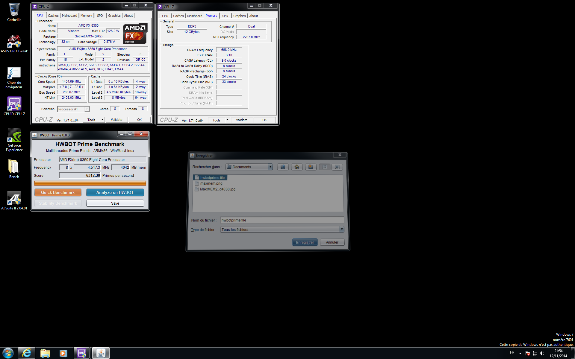Screen dimensions: 575x359
Task: Open SPD tab in right CPU-Z window
Action: click(x=225, y=16)
